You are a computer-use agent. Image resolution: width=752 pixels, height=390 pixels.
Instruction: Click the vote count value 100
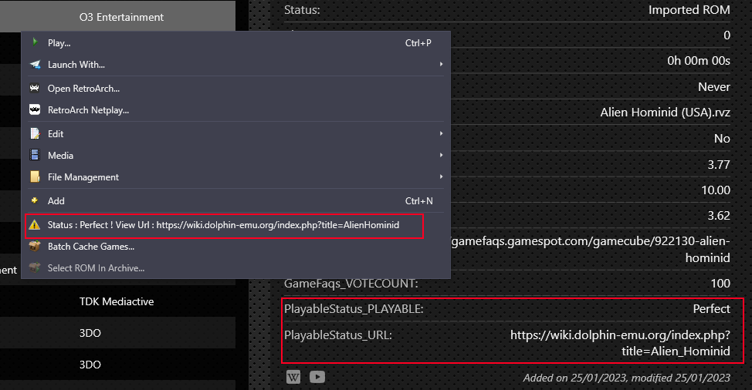(x=720, y=284)
